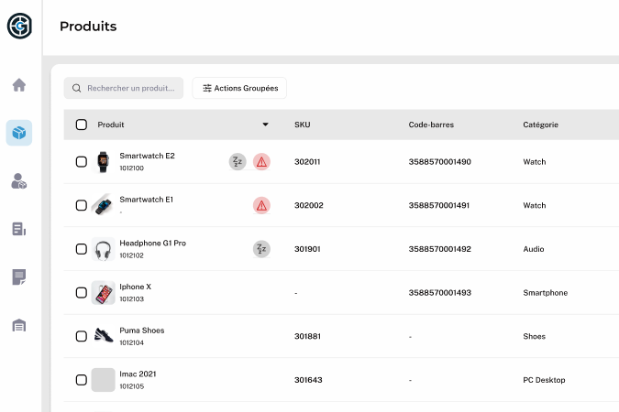Open the Smartwatch E2 product name
Image resolution: width=619 pixels, height=412 pixels.
(148, 156)
